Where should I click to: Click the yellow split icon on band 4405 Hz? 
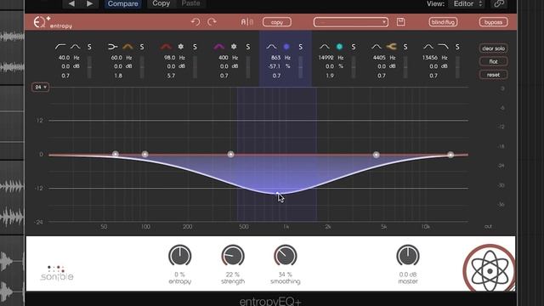coord(391,47)
